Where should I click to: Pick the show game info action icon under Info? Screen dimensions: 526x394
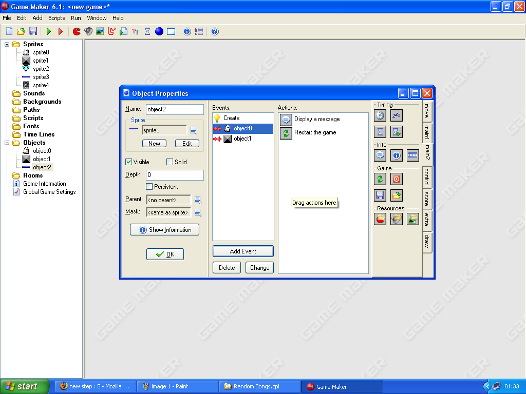point(397,155)
